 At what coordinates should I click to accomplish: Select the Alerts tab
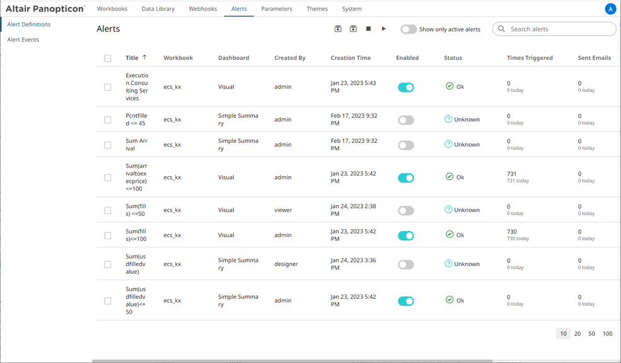tap(239, 9)
